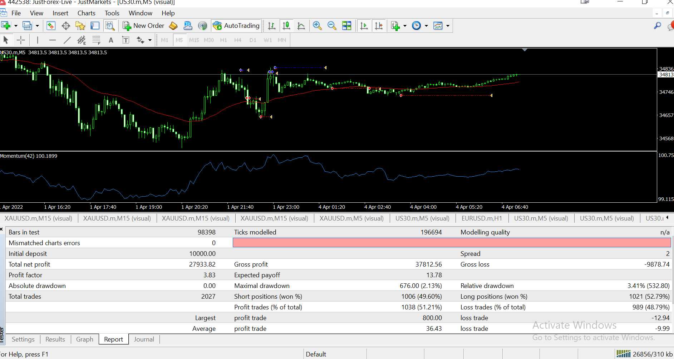Open the New Chart icon
The width and height of the screenshot is (674, 359).
point(6,26)
